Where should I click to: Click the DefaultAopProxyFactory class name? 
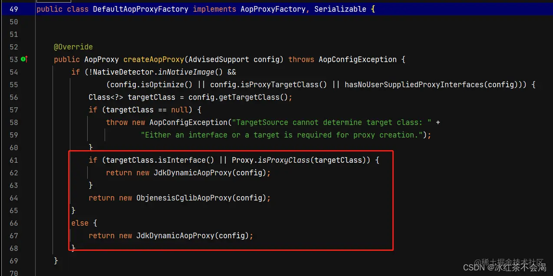click(141, 9)
